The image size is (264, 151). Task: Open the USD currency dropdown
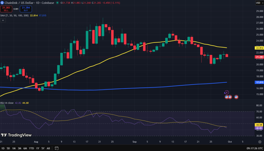tap(258, 3)
